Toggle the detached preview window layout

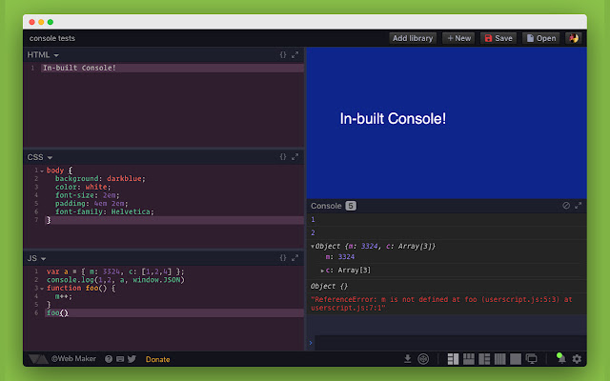coord(532,359)
